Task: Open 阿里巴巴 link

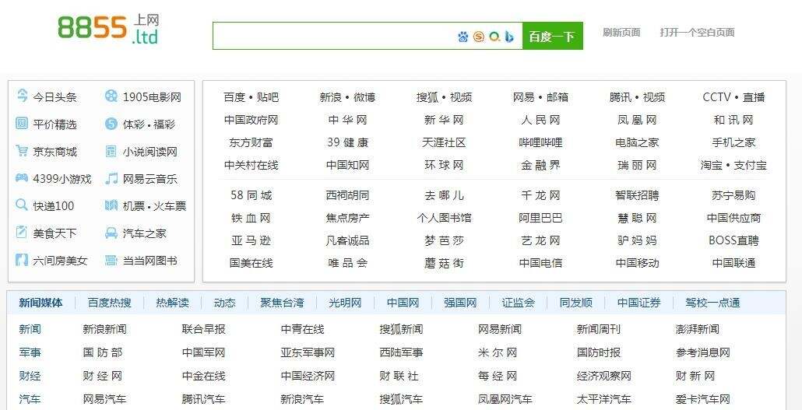Action: pos(540,218)
